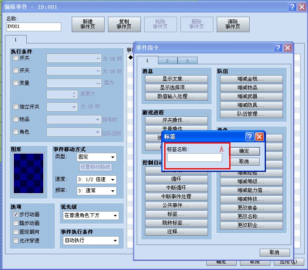Enable the 独立开关 checkbox
This screenshot has width=308, height=270.
click(15, 107)
